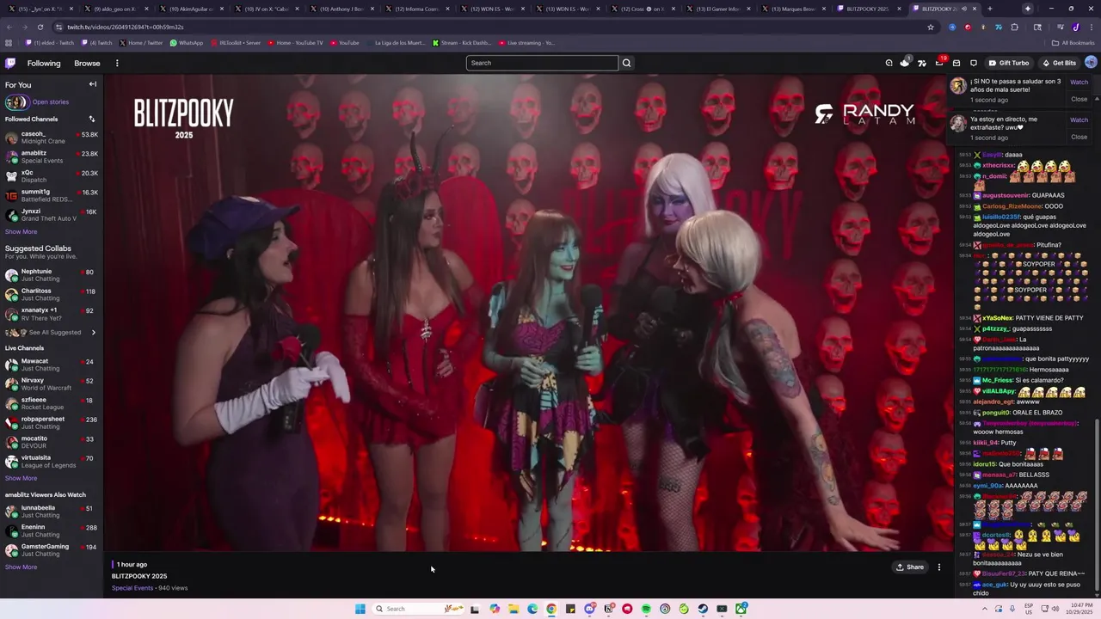Reload the page in Chrome
This screenshot has width=1101, height=619.
(40, 27)
